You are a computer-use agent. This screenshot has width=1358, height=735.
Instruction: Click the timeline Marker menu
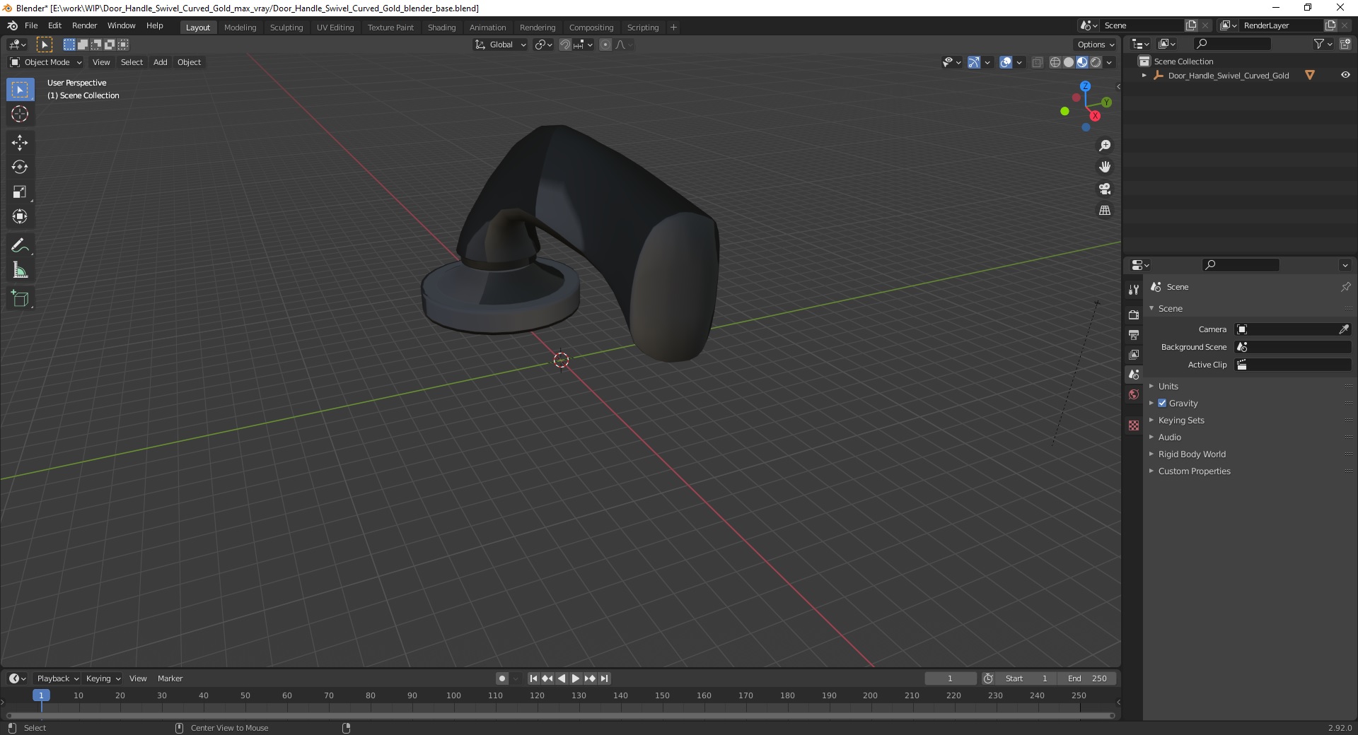tap(170, 678)
